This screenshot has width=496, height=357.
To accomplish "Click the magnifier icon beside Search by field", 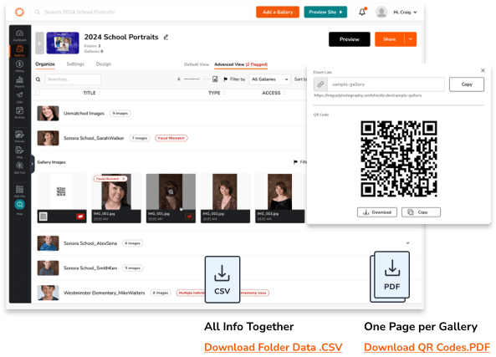I will pos(38,79).
